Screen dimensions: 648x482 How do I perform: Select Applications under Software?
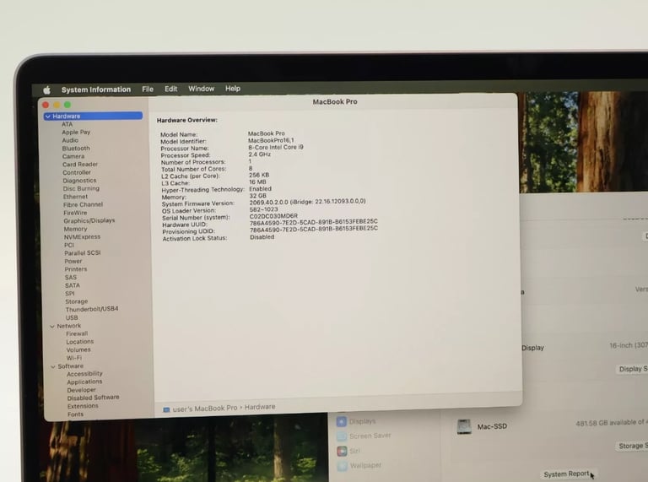click(x=84, y=382)
